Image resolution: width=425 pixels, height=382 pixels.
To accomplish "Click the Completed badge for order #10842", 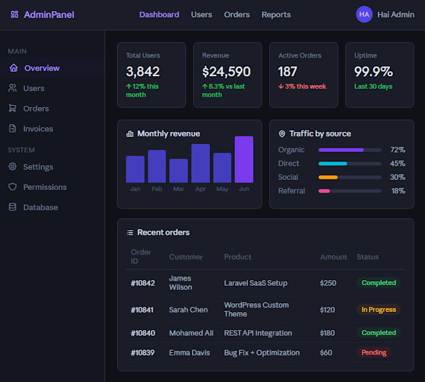I will pyautogui.click(x=379, y=283).
